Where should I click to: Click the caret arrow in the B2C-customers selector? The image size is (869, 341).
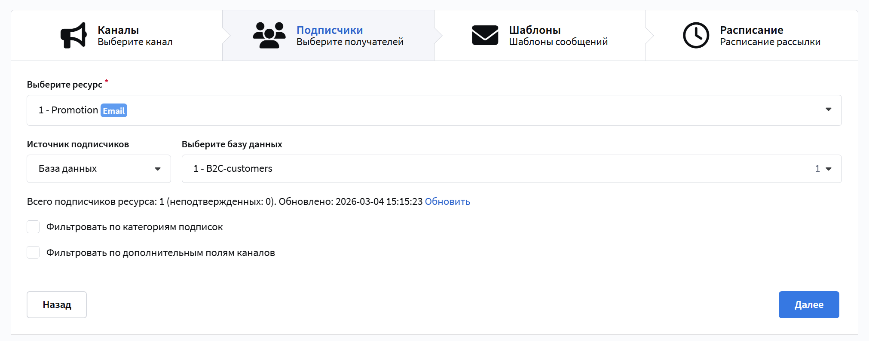828,169
